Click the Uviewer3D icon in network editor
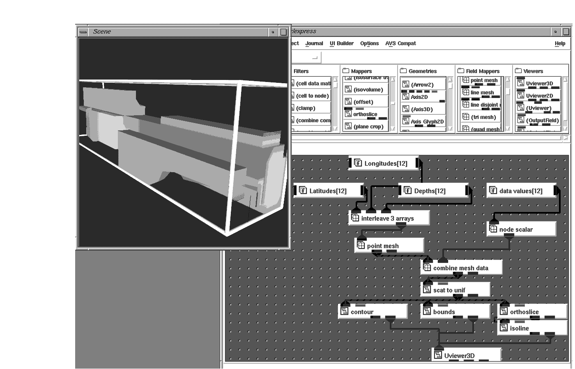Image resolution: width=575 pixels, height=369 pixels. point(438,355)
